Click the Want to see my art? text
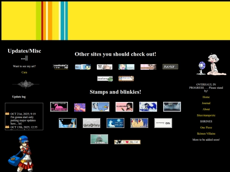 click(24, 66)
